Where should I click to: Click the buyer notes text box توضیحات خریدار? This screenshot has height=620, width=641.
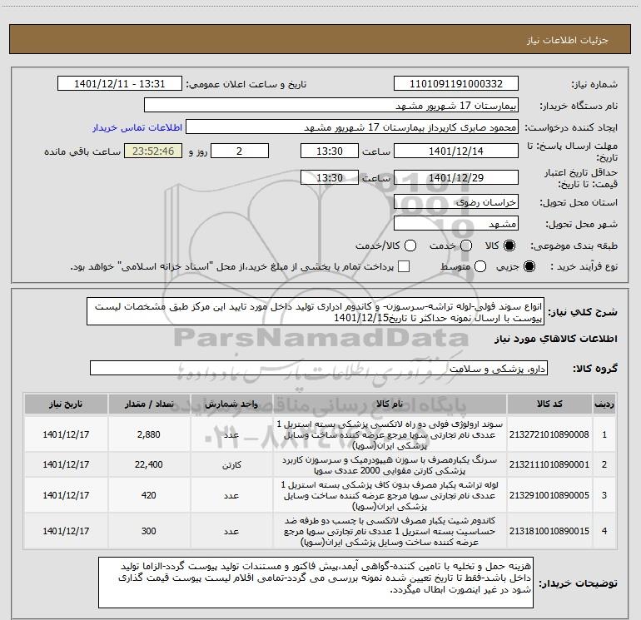(x=316, y=583)
